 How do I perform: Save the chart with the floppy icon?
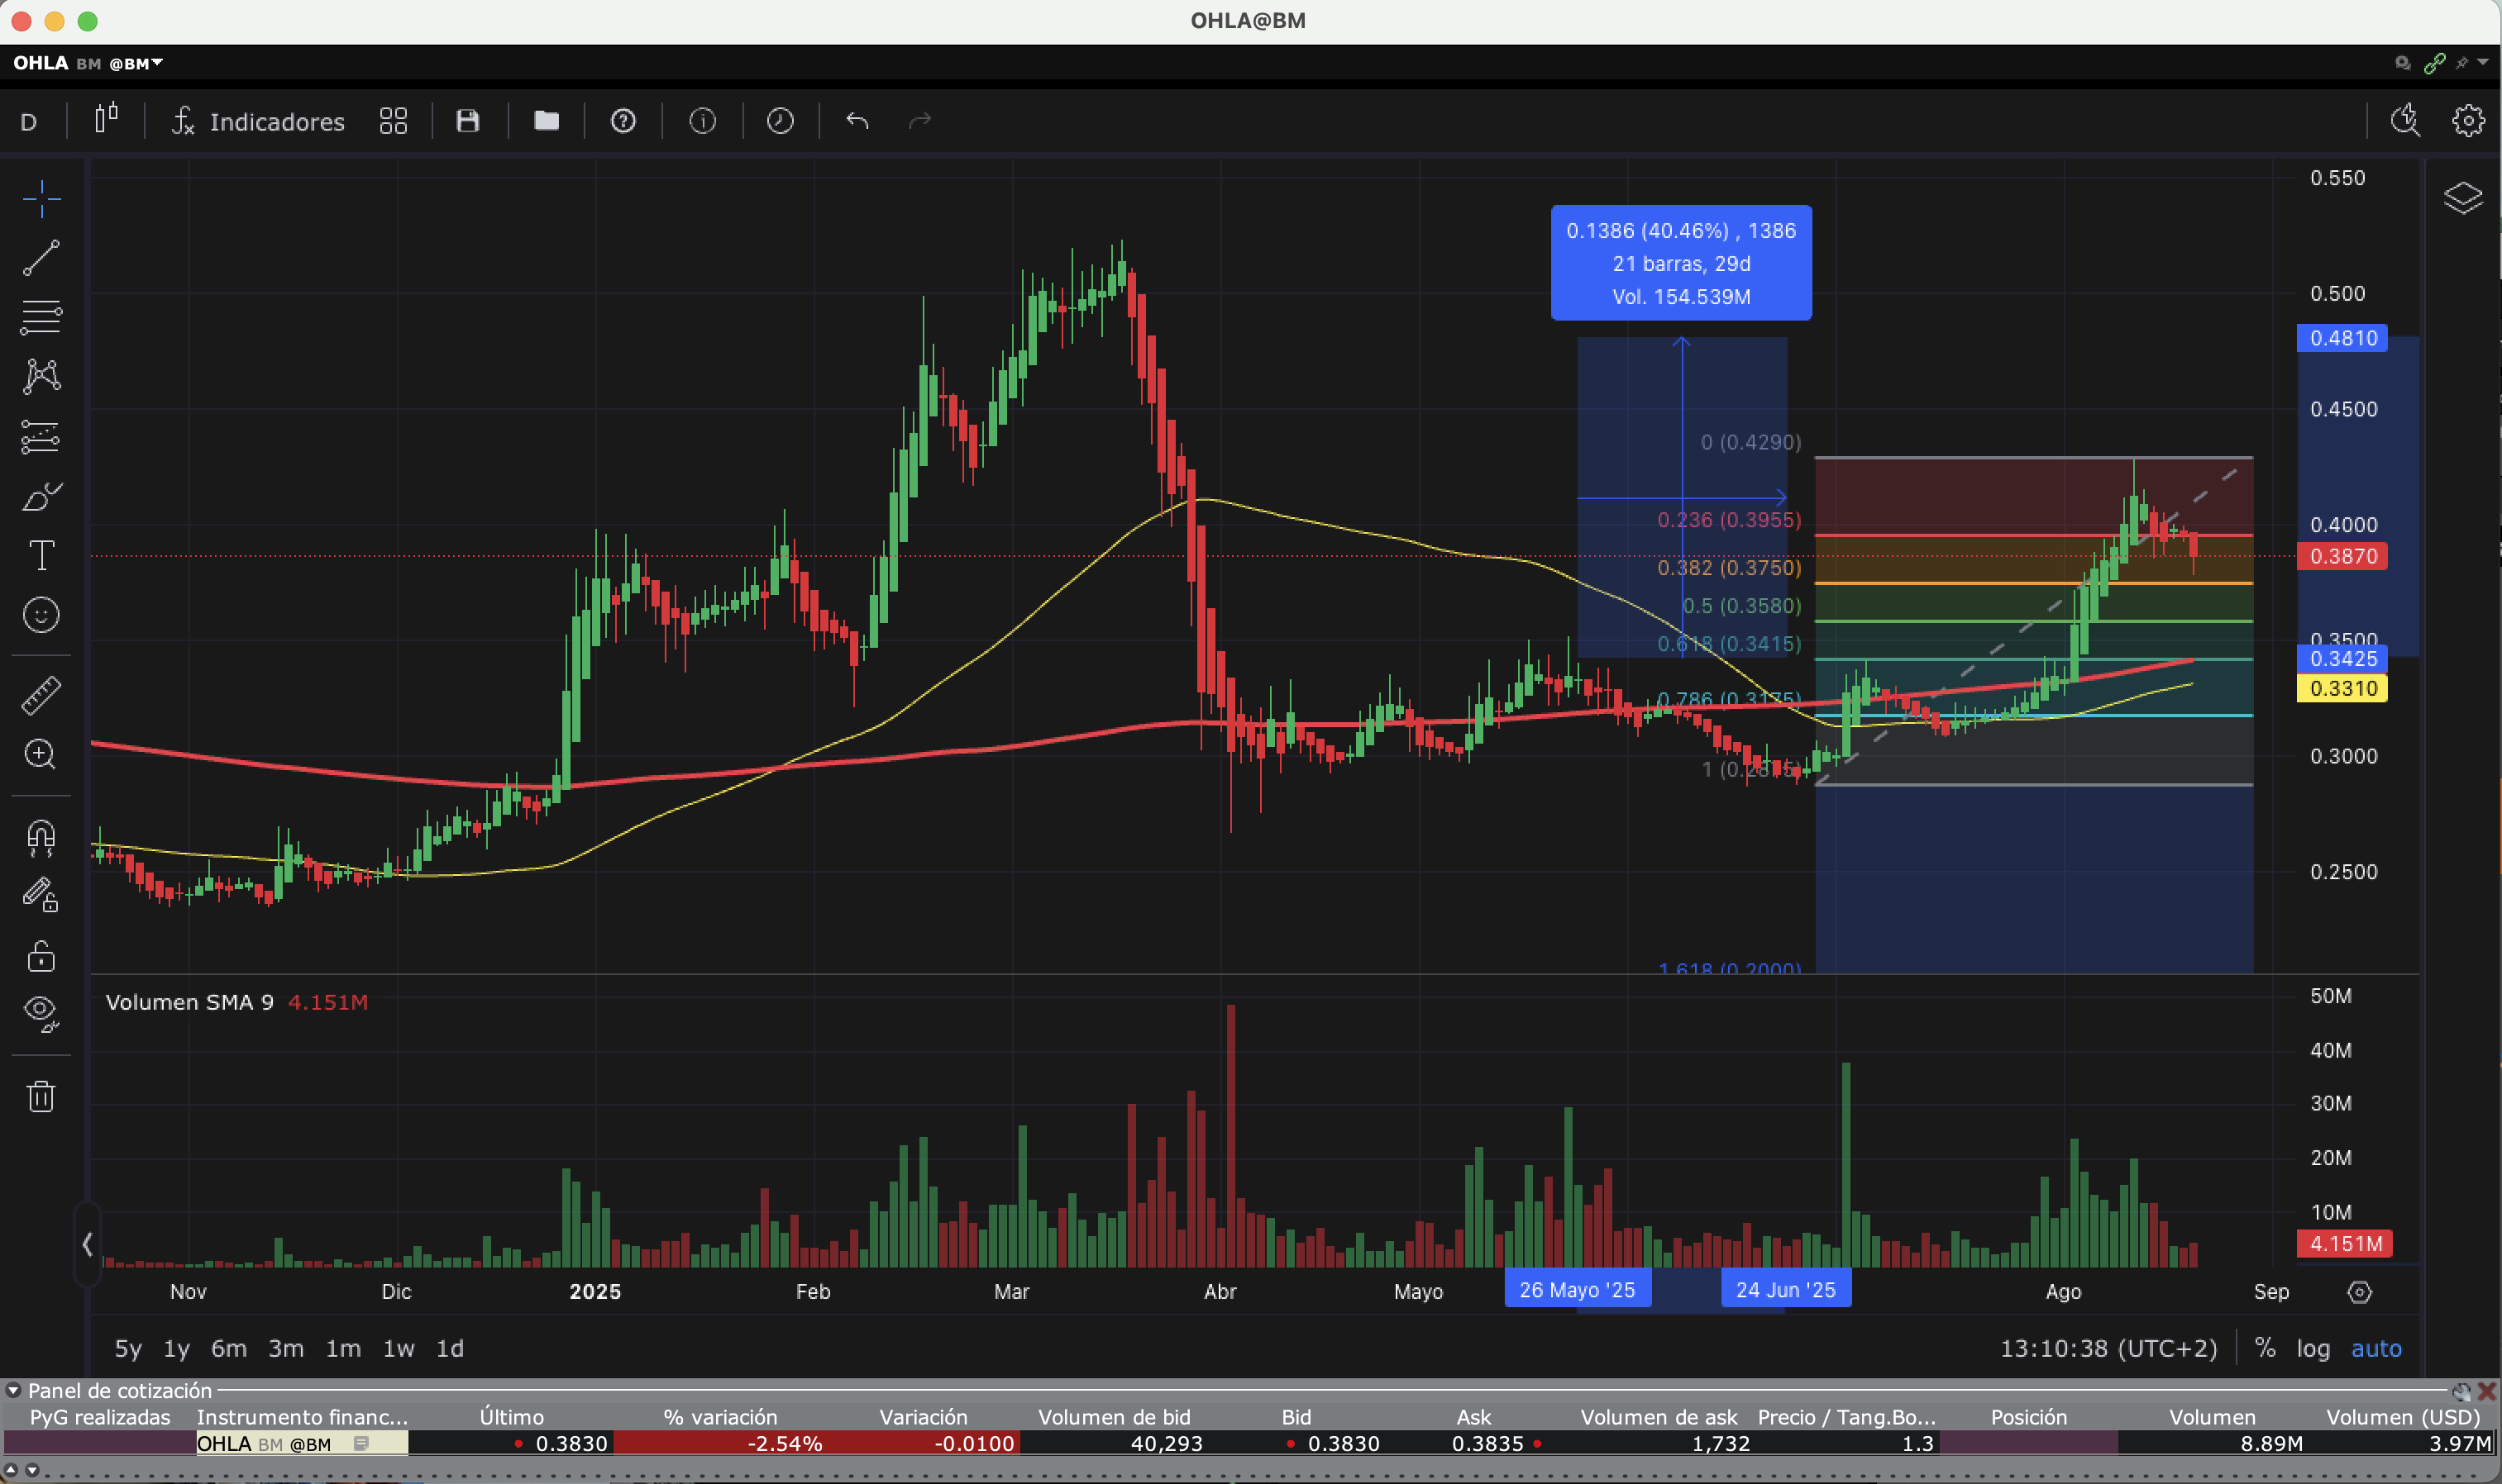(x=468, y=121)
